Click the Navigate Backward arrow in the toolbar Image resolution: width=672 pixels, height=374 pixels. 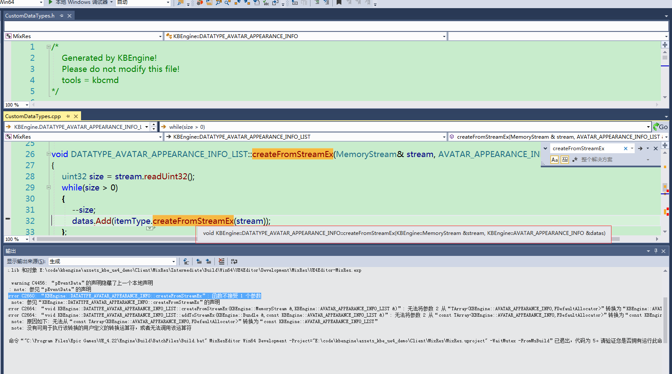point(238,3)
